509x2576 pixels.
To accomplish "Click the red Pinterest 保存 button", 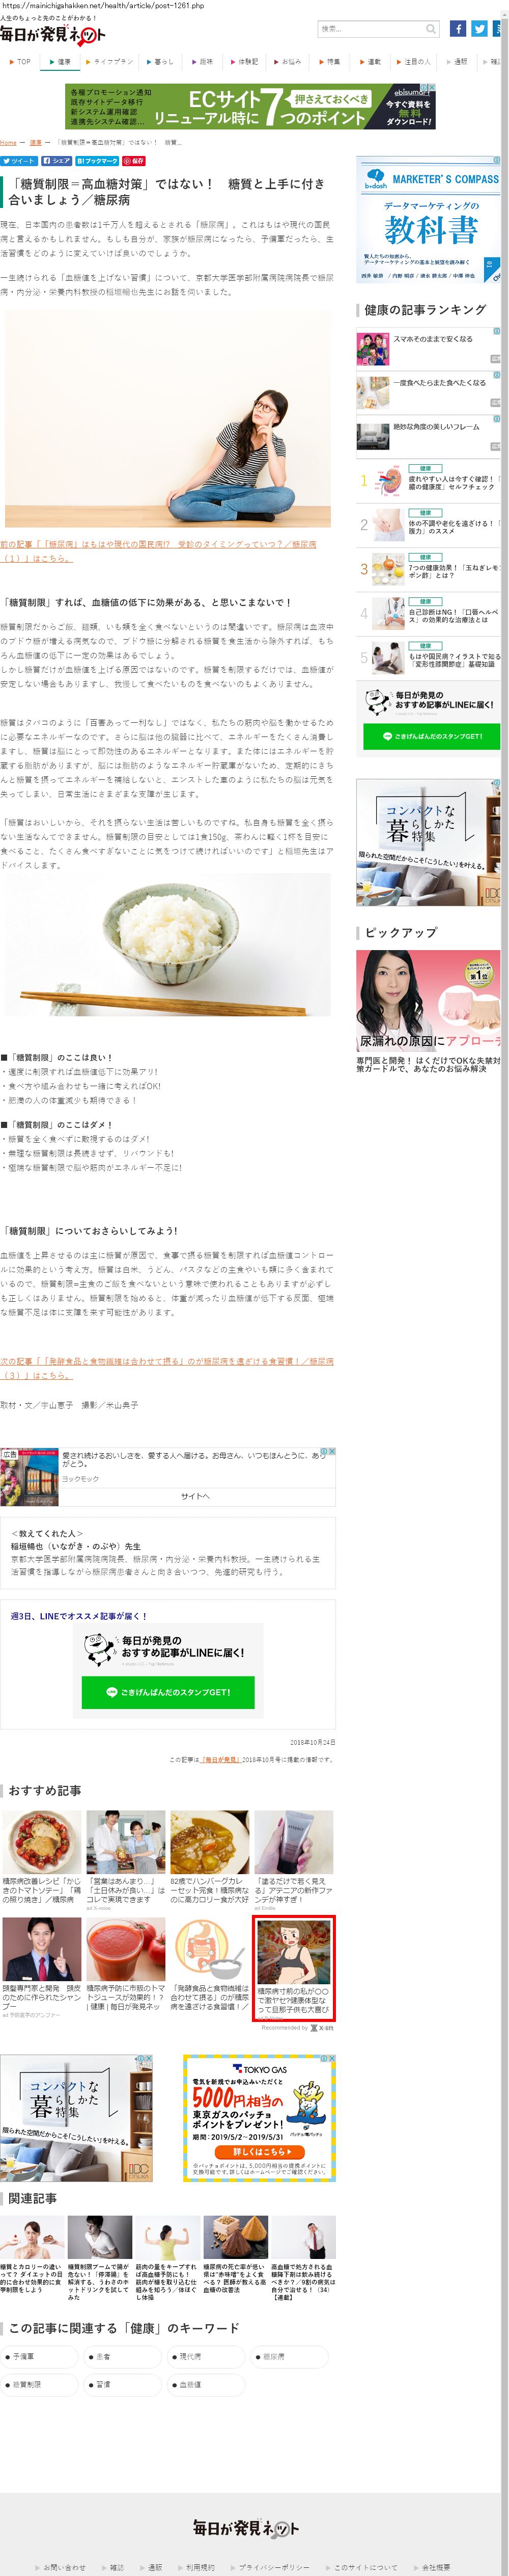I will click(x=134, y=160).
